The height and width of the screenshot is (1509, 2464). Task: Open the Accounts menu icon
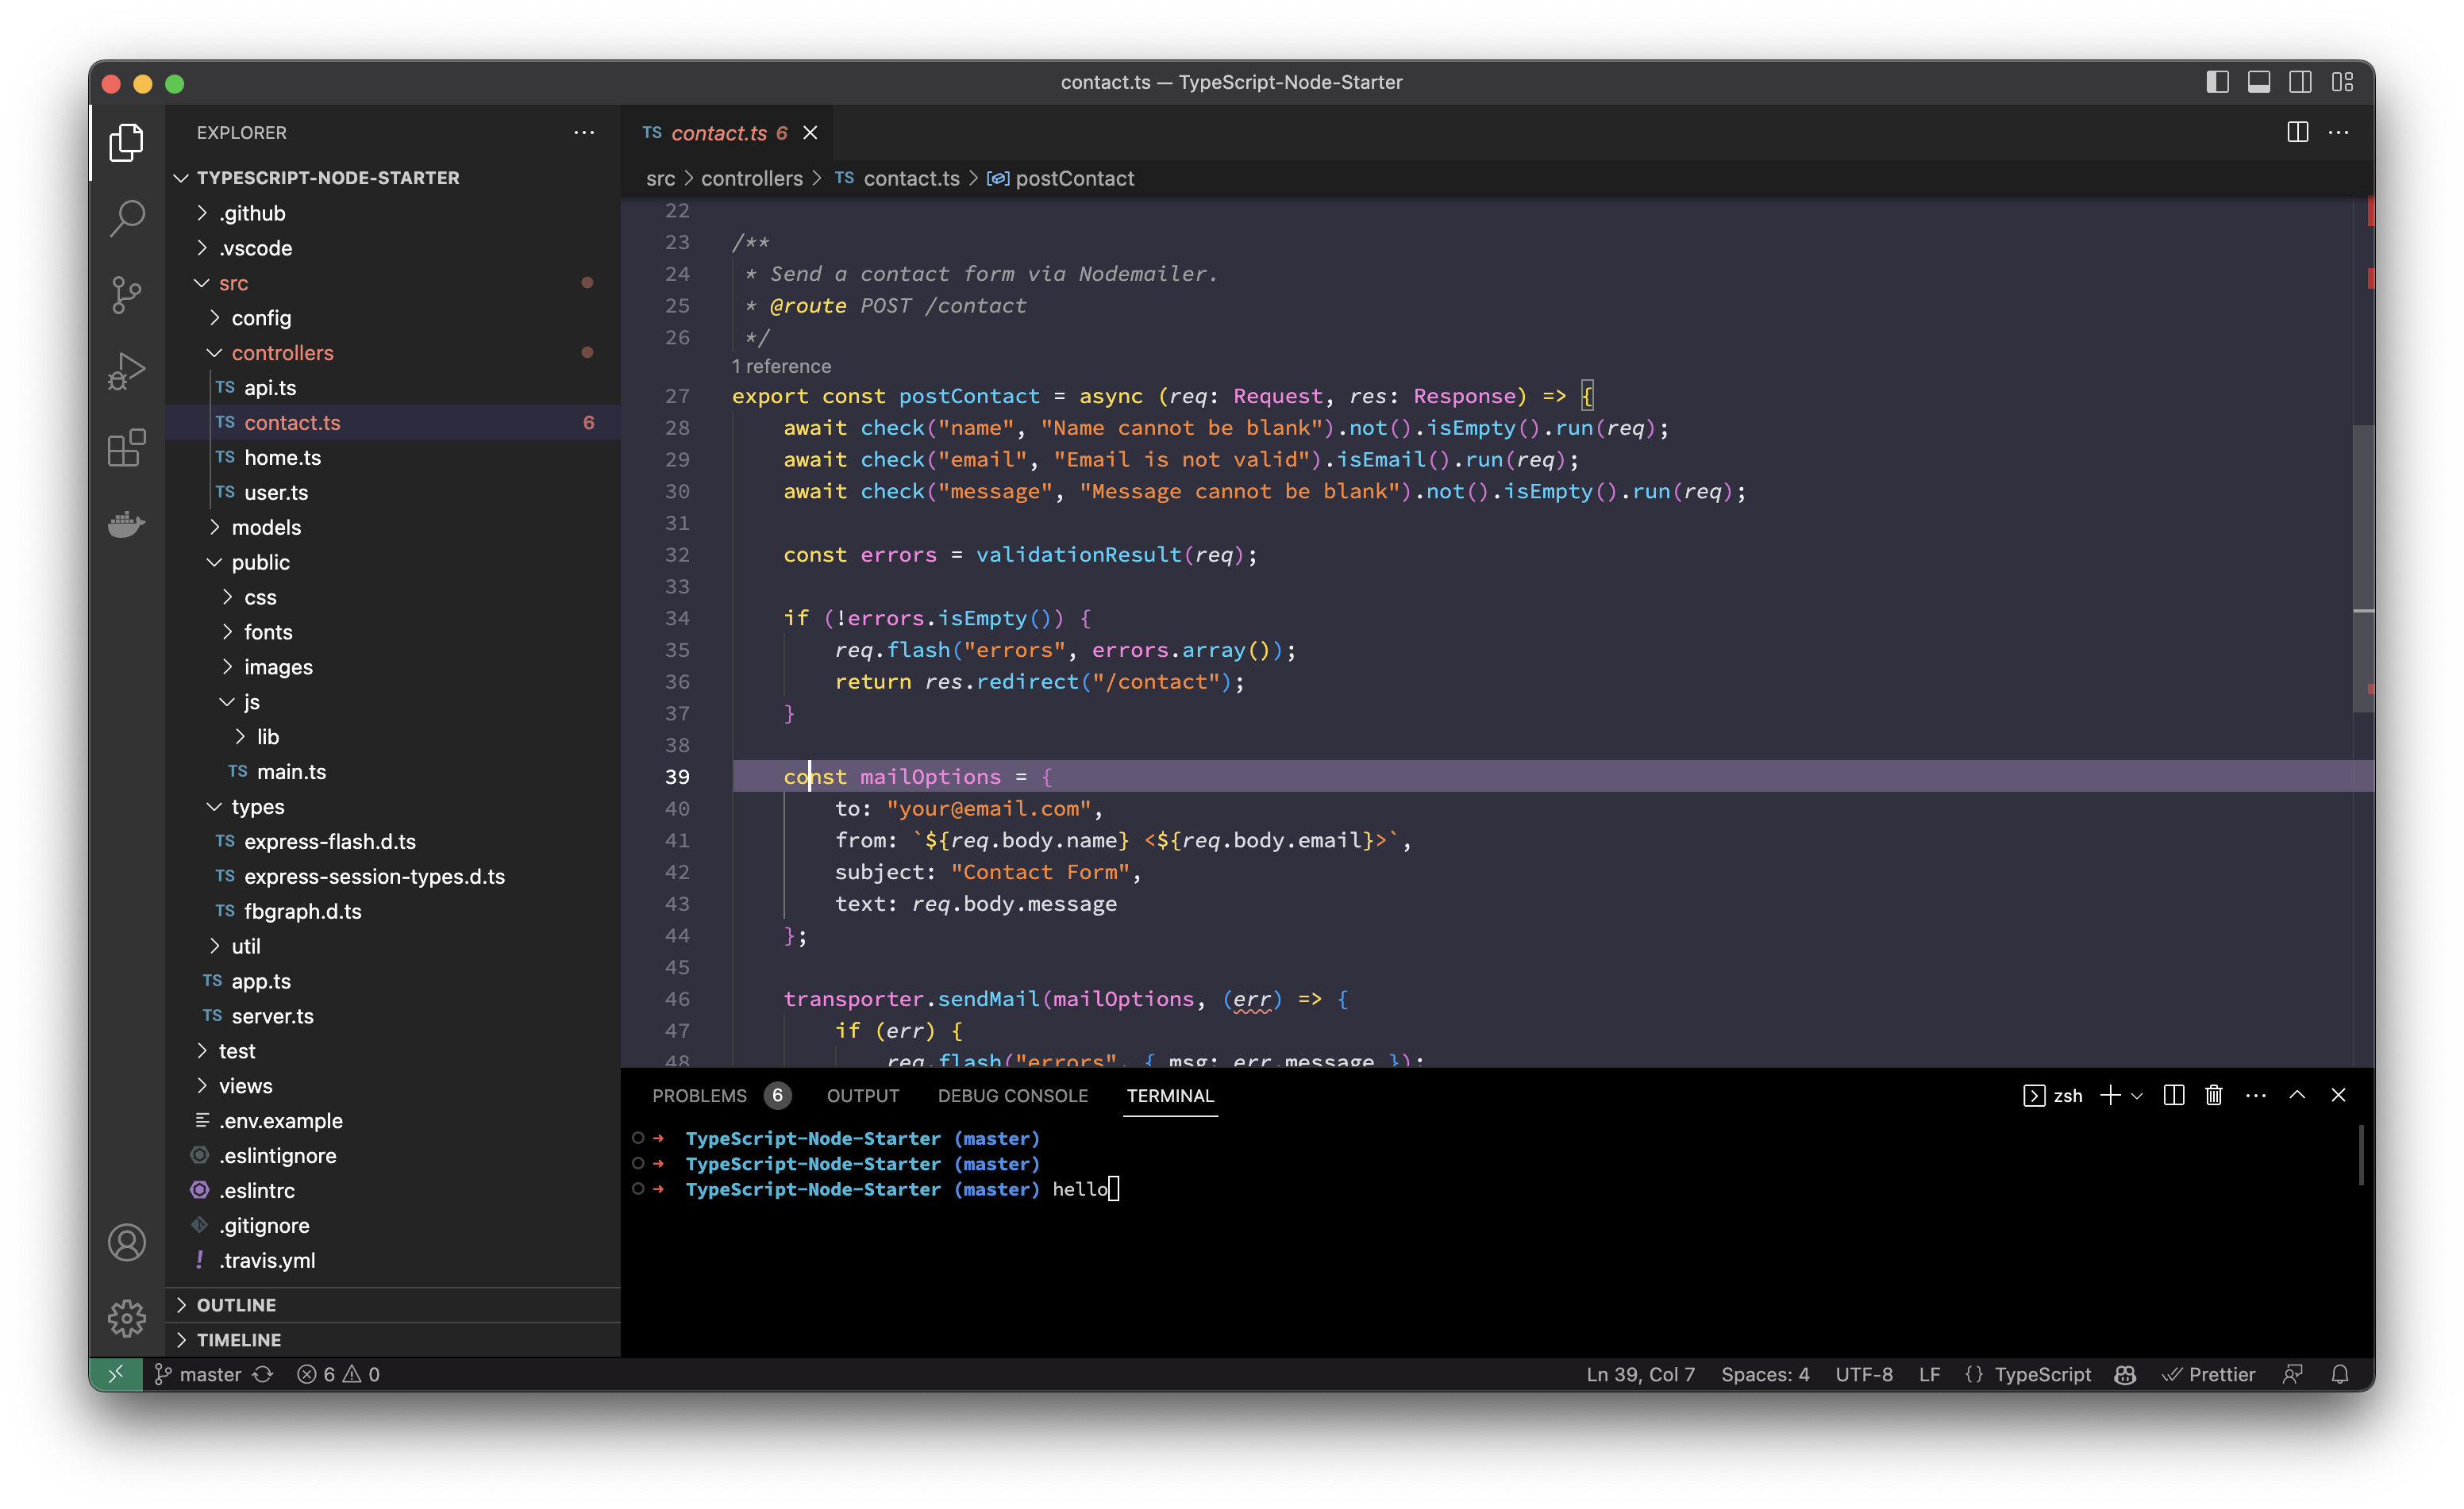127,1242
